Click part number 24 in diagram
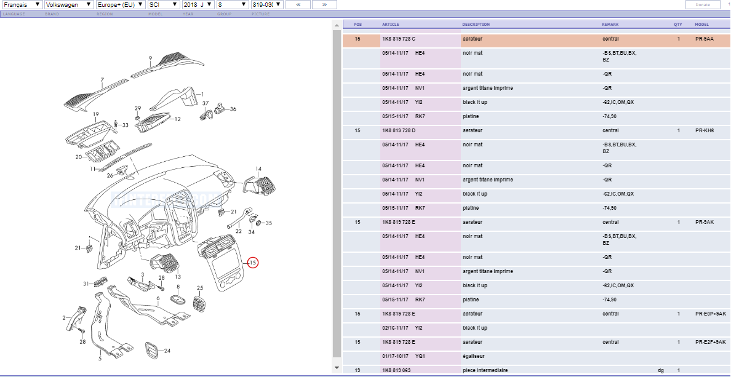 [x=167, y=351]
